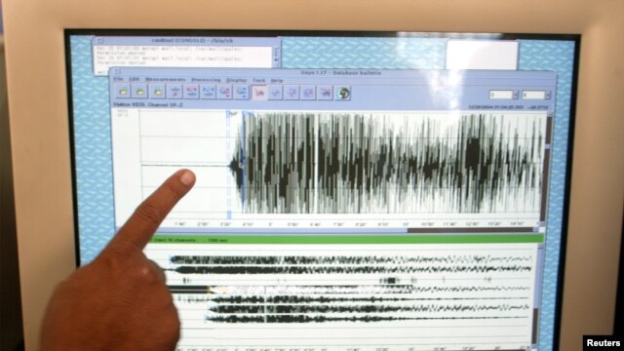Viewport: 624px width, 351px height.
Task: Open the Edit menu
Action: 135,80
